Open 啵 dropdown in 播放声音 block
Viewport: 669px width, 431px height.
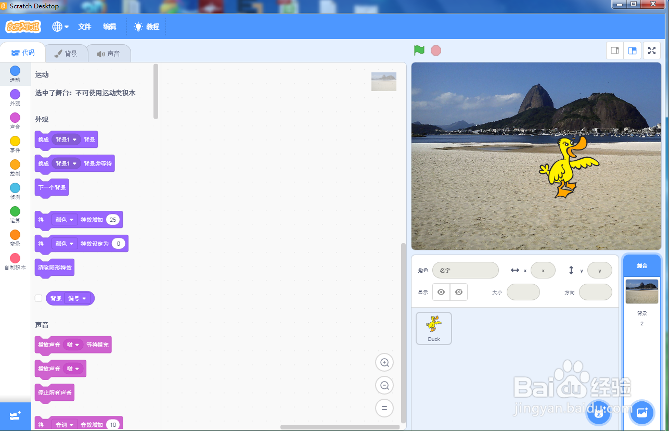pos(73,369)
